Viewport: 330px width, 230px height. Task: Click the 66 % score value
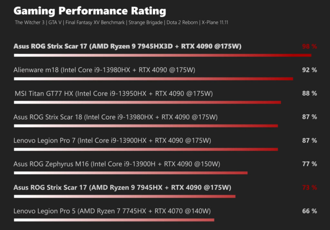[309, 211]
